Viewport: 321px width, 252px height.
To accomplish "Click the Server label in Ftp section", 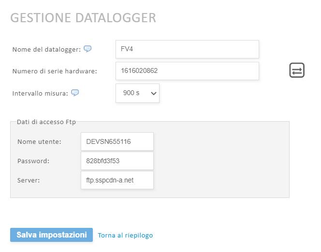I will (x=29, y=180).
